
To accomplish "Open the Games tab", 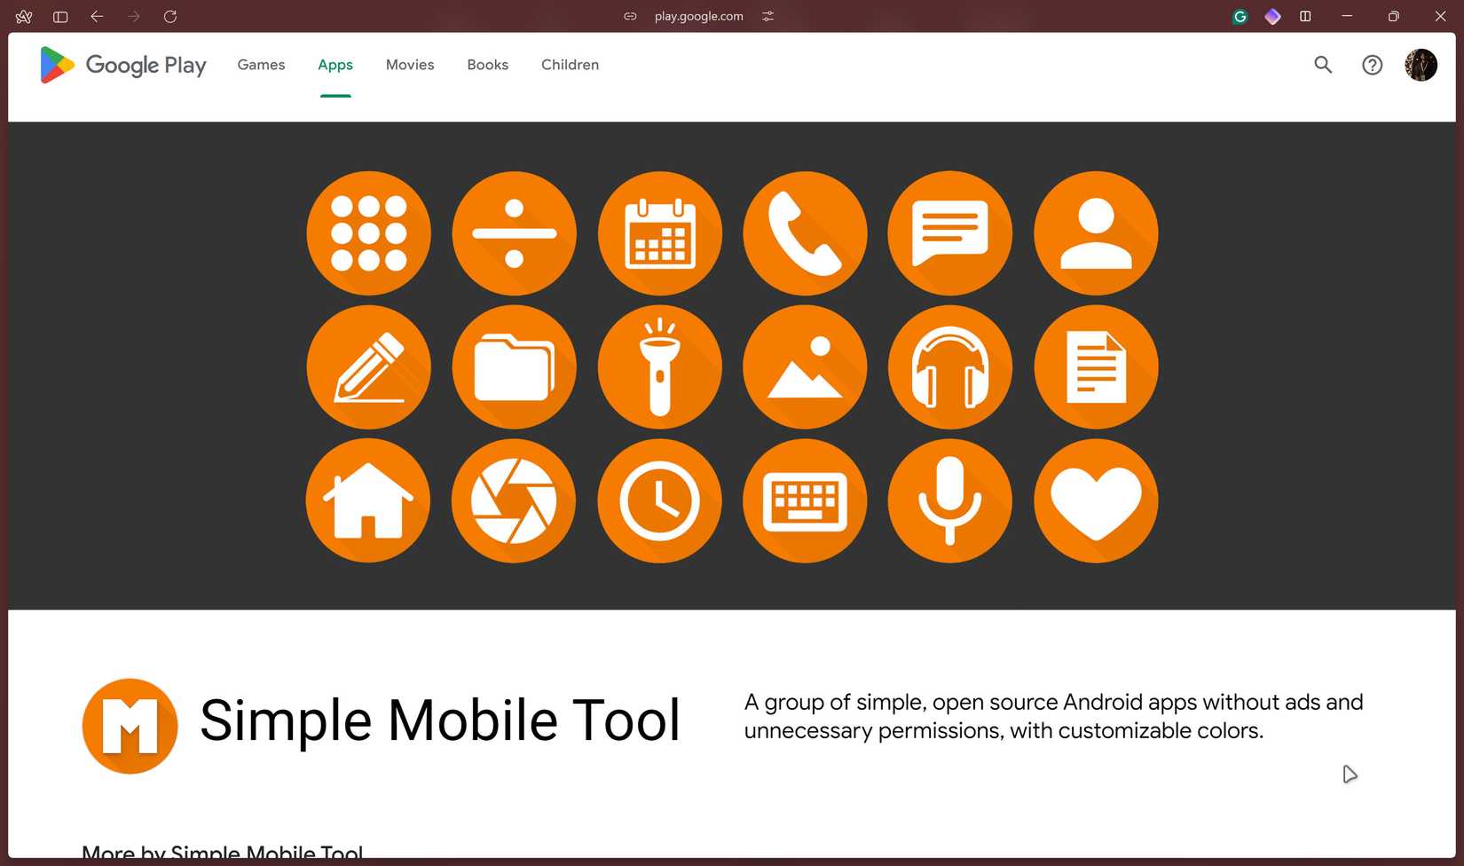I will pos(261,65).
